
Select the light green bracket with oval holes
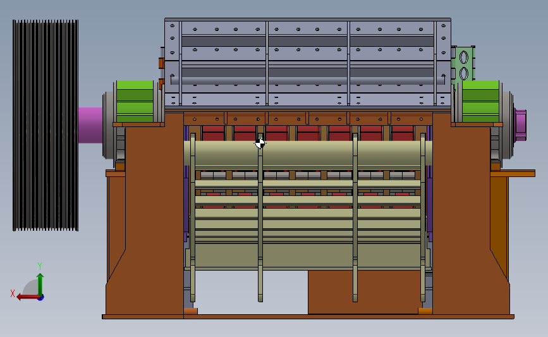463,65
